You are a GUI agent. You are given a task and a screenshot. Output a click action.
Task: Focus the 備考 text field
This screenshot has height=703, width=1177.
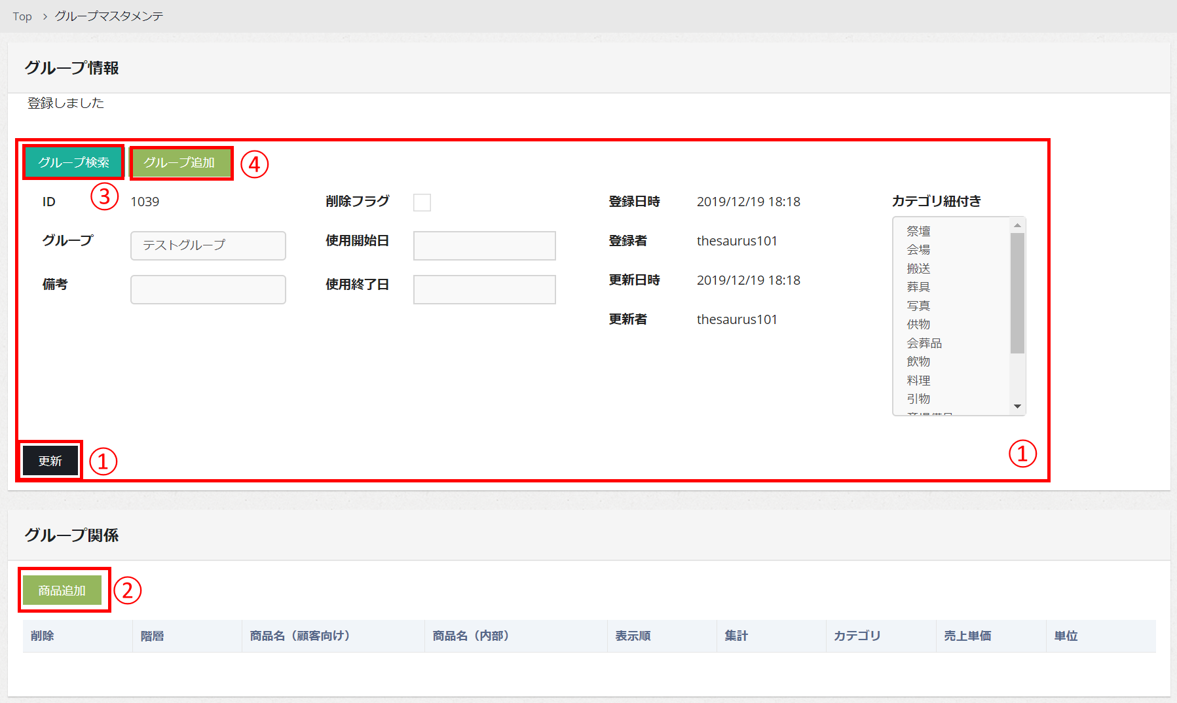click(x=208, y=289)
